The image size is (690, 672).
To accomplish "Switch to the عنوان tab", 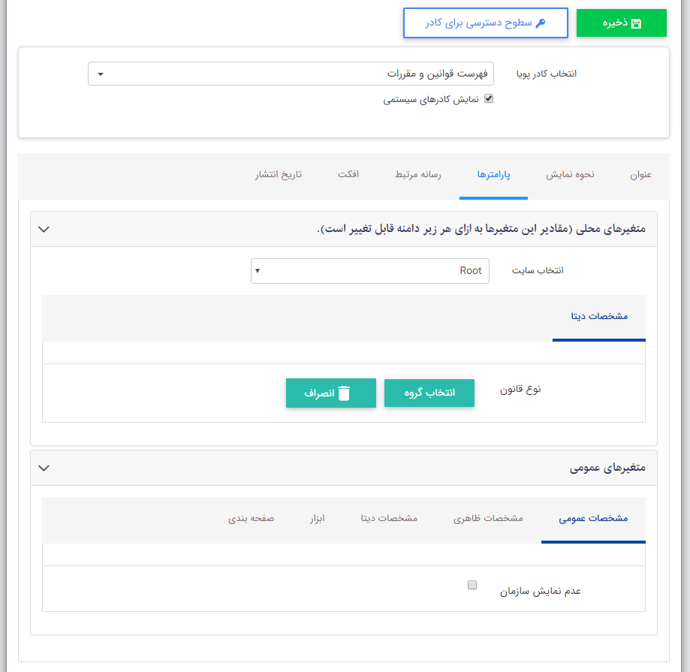I will pos(640,175).
